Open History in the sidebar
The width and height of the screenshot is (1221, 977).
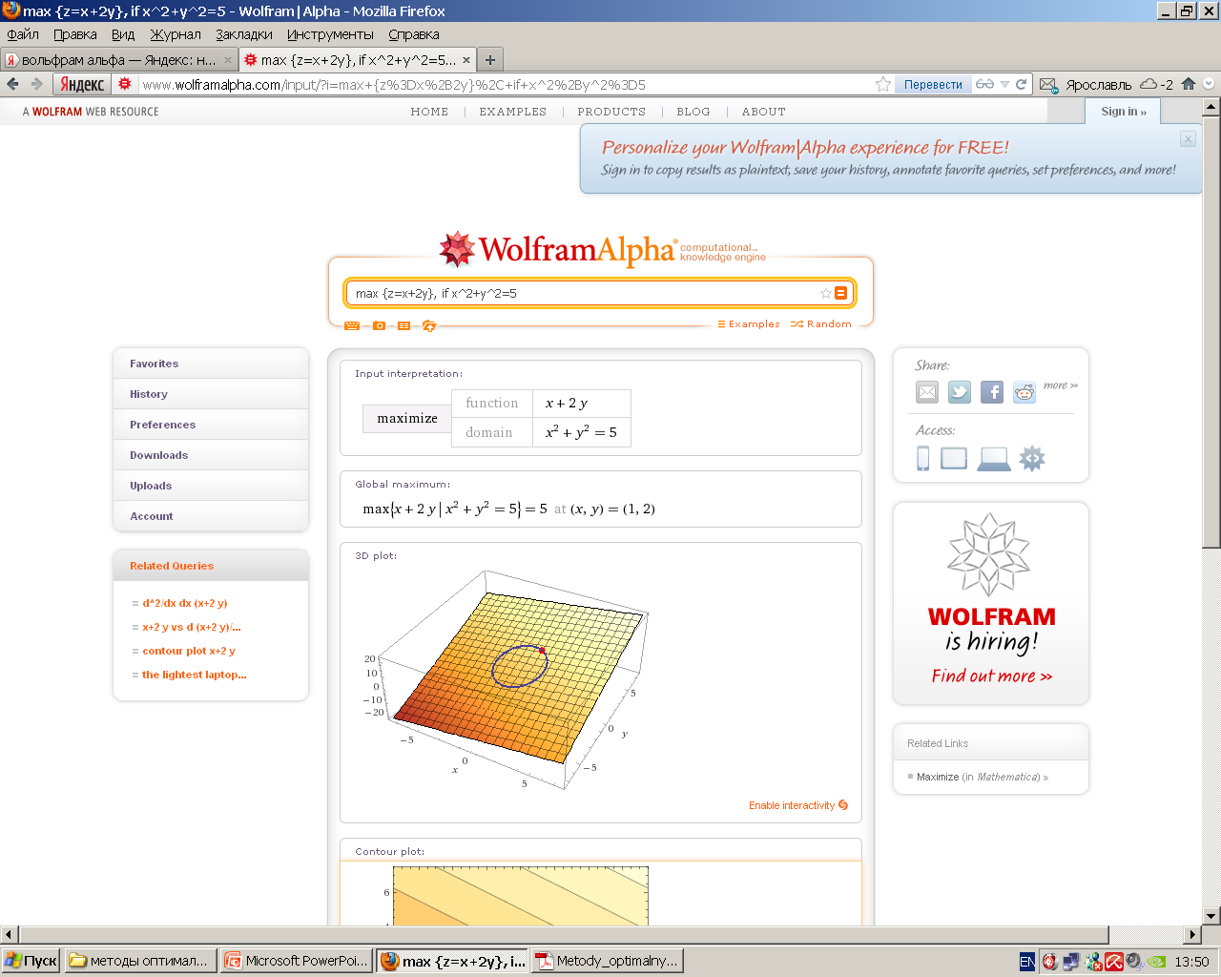211,394
